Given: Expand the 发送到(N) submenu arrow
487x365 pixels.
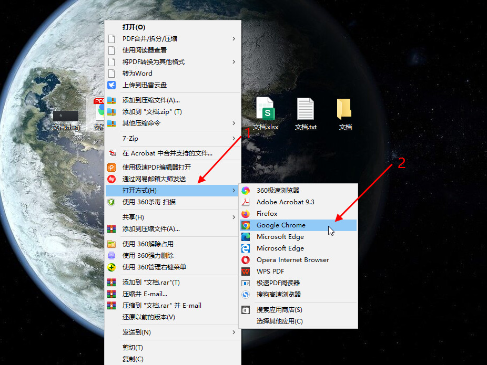Looking at the screenshot, I should (x=234, y=332).
